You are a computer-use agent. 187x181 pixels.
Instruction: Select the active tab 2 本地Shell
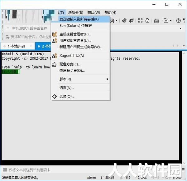(43, 46)
